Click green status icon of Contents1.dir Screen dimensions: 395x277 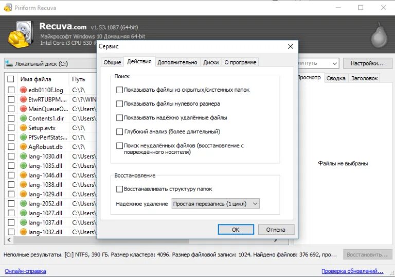[x=23, y=118]
